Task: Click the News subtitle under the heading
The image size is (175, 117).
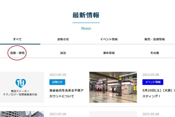Action: click(x=86, y=28)
